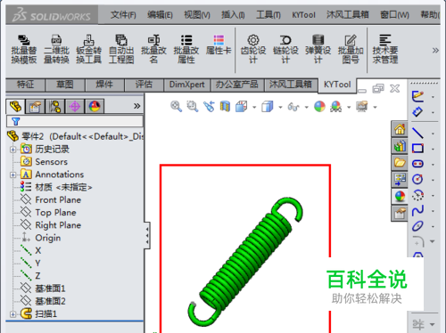Select DisplayManager tab icon

[x=95, y=107]
